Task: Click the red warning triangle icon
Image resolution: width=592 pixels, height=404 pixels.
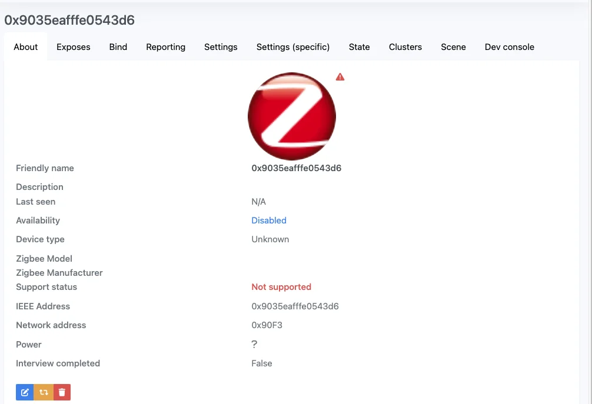Action: click(340, 77)
